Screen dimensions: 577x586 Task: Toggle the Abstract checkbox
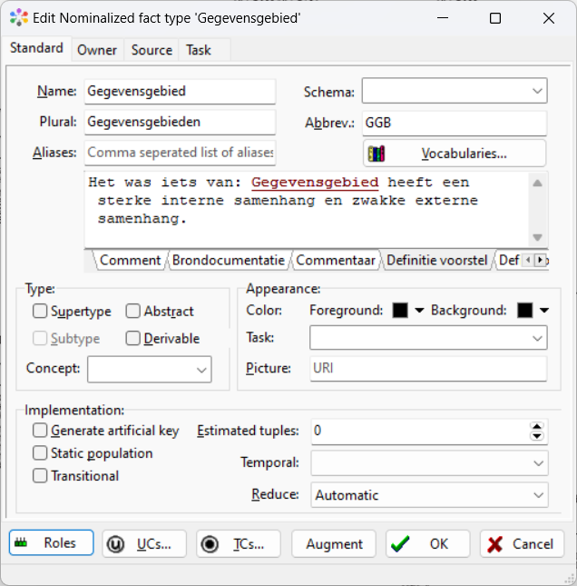[133, 312]
